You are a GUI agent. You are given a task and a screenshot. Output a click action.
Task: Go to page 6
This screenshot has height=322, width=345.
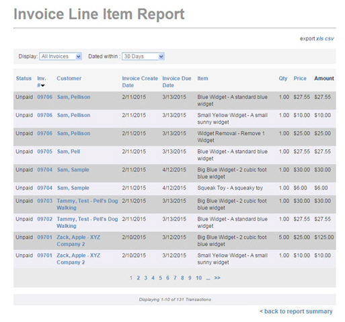pos(167,278)
